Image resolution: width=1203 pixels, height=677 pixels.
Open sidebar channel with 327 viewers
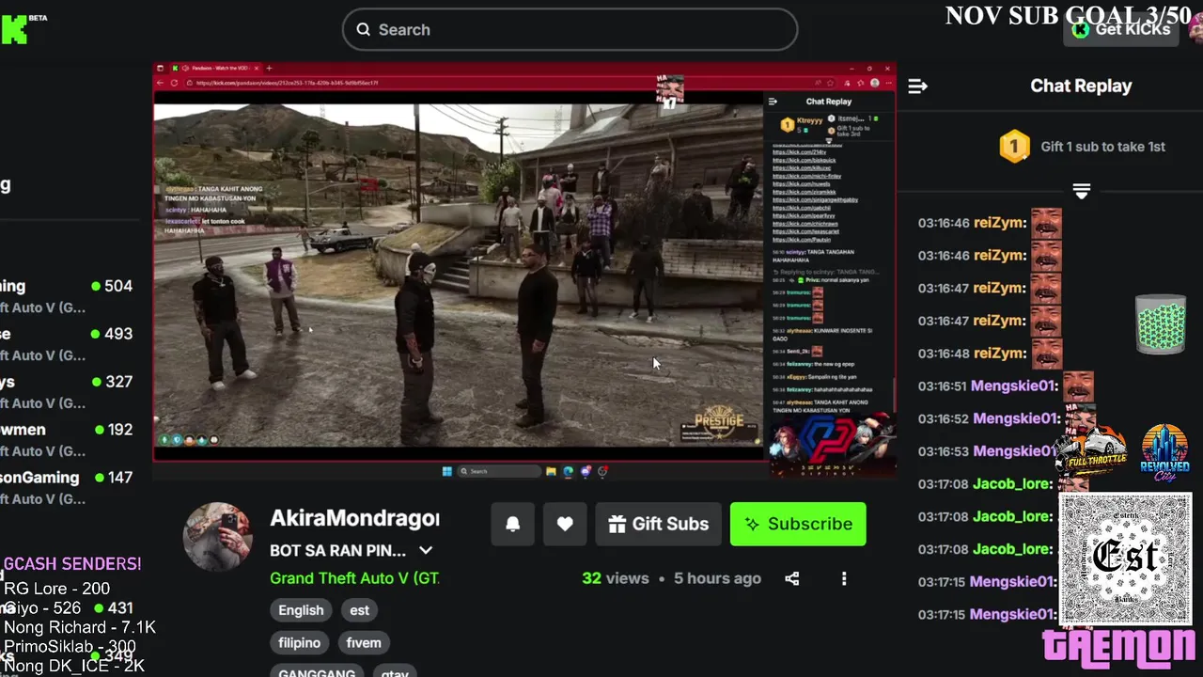click(x=68, y=392)
